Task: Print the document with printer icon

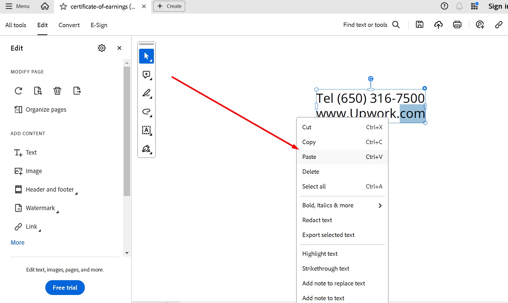Action: pyautogui.click(x=457, y=25)
